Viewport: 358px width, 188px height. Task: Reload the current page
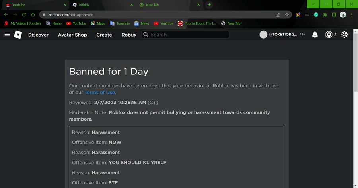(x=24, y=15)
